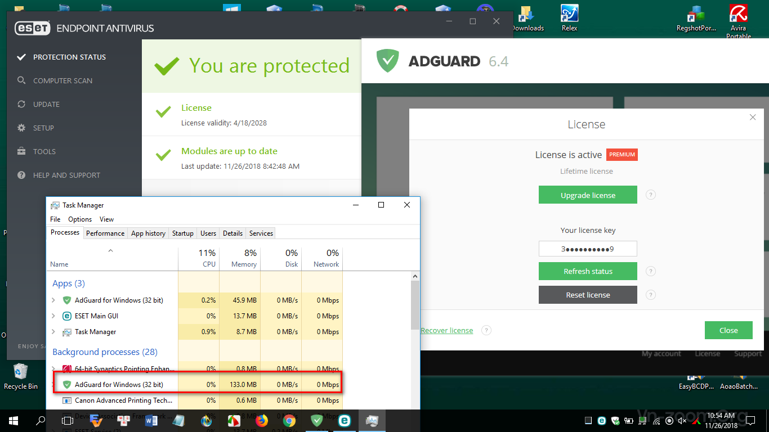Click the Task Manager icon on taskbar
This screenshot has width=769, height=432.
click(372, 420)
